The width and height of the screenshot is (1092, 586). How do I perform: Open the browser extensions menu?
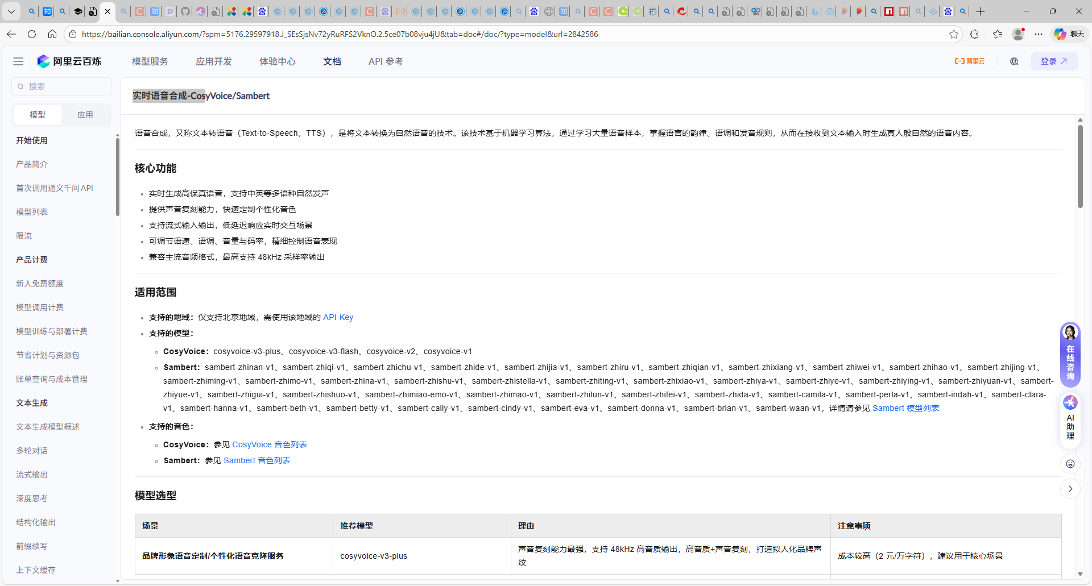[975, 34]
